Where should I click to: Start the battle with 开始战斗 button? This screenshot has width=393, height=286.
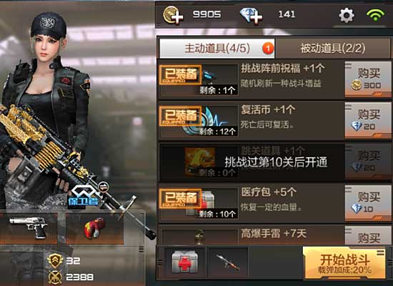(x=344, y=263)
